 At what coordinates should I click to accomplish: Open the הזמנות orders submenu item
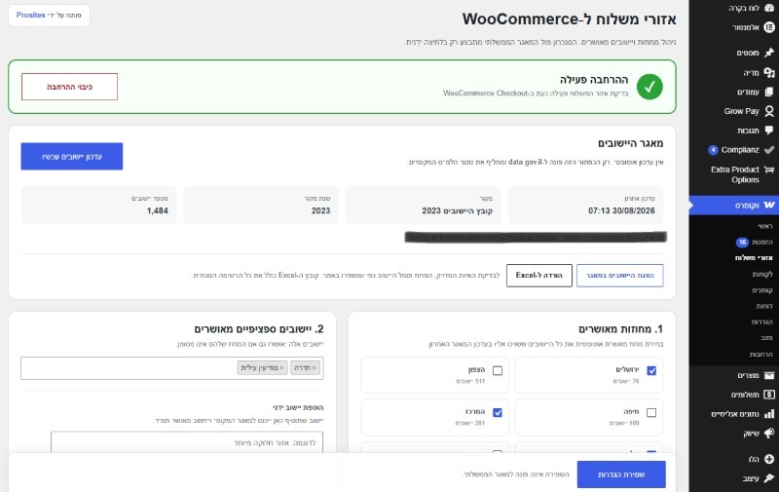pyautogui.click(x=762, y=242)
